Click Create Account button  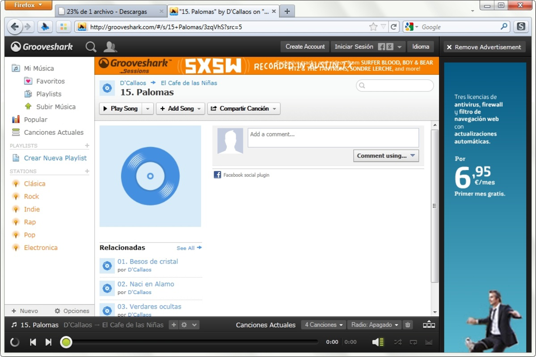point(305,47)
